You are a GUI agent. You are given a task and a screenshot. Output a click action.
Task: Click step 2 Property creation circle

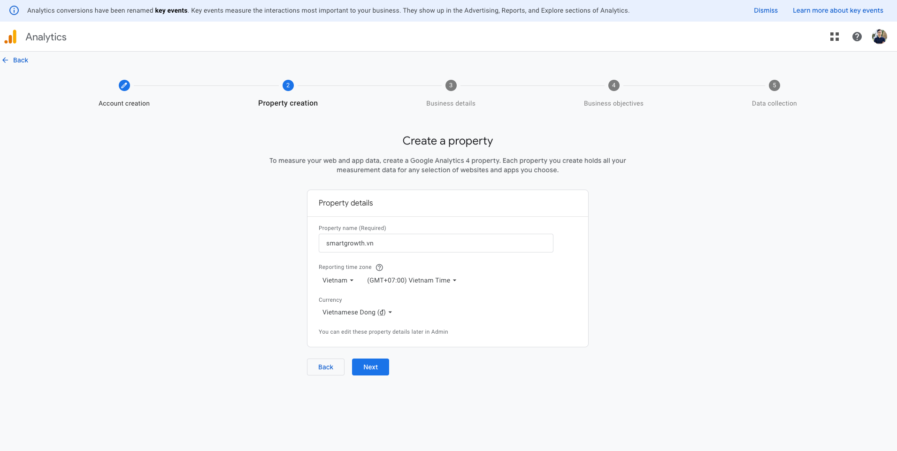coord(288,85)
